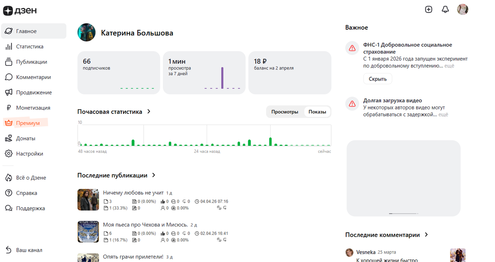
Task: Open the 1 мин просмотра card
Action: [204, 73]
